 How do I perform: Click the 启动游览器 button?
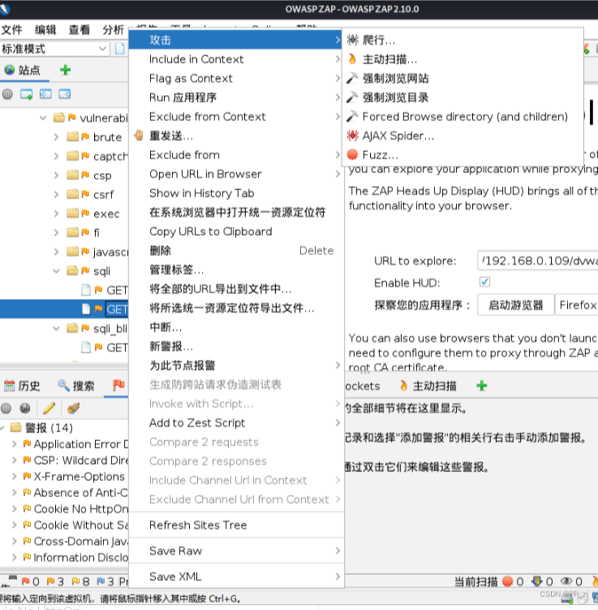pos(515,305)
